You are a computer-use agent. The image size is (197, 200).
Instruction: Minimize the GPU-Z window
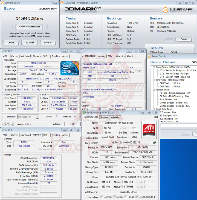[143, 113]
